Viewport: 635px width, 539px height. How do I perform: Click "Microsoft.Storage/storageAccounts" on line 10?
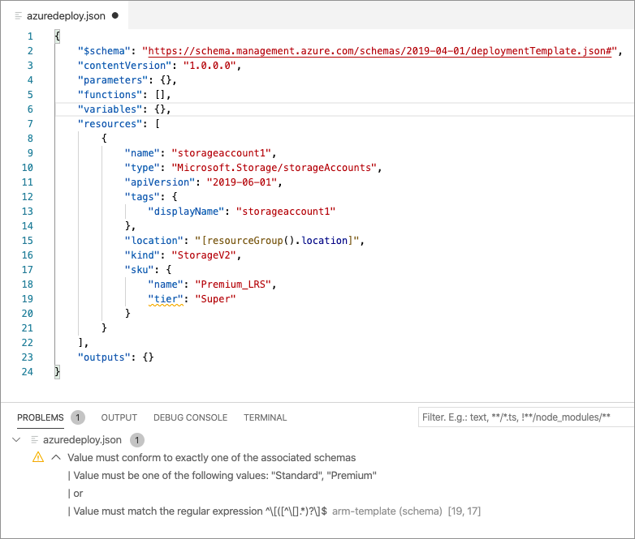(x=274, y=168)
